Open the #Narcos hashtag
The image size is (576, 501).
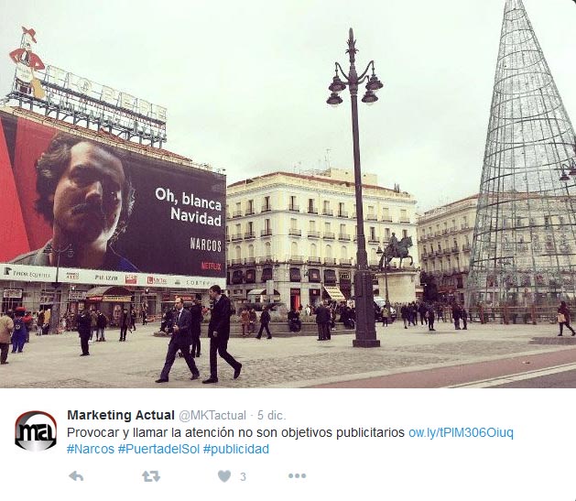[91, 449]
